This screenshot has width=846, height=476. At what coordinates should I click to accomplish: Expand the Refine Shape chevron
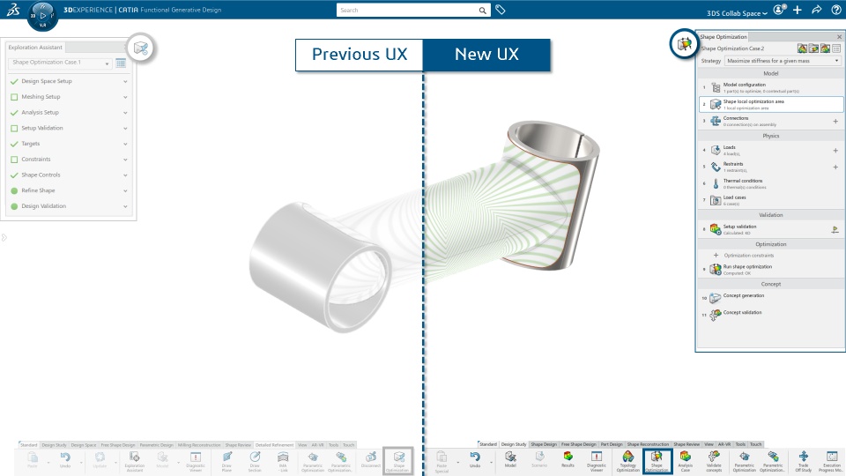pos(125,191)
